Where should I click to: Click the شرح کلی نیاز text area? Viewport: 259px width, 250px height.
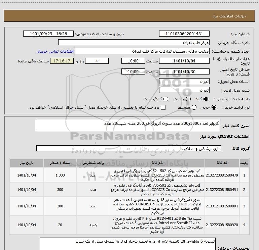tap(127, 126)
